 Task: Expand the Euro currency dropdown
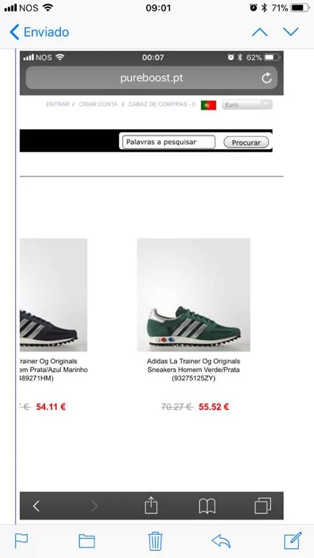tap(247, 105)
